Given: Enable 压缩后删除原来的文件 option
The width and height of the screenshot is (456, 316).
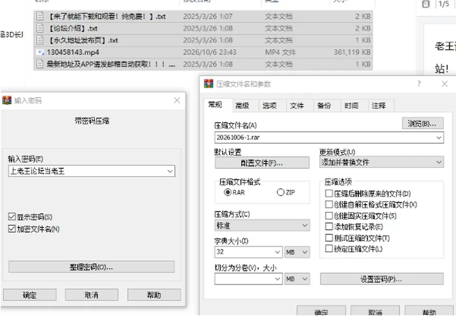Looking at the screenshot, I should click(329, 193).
